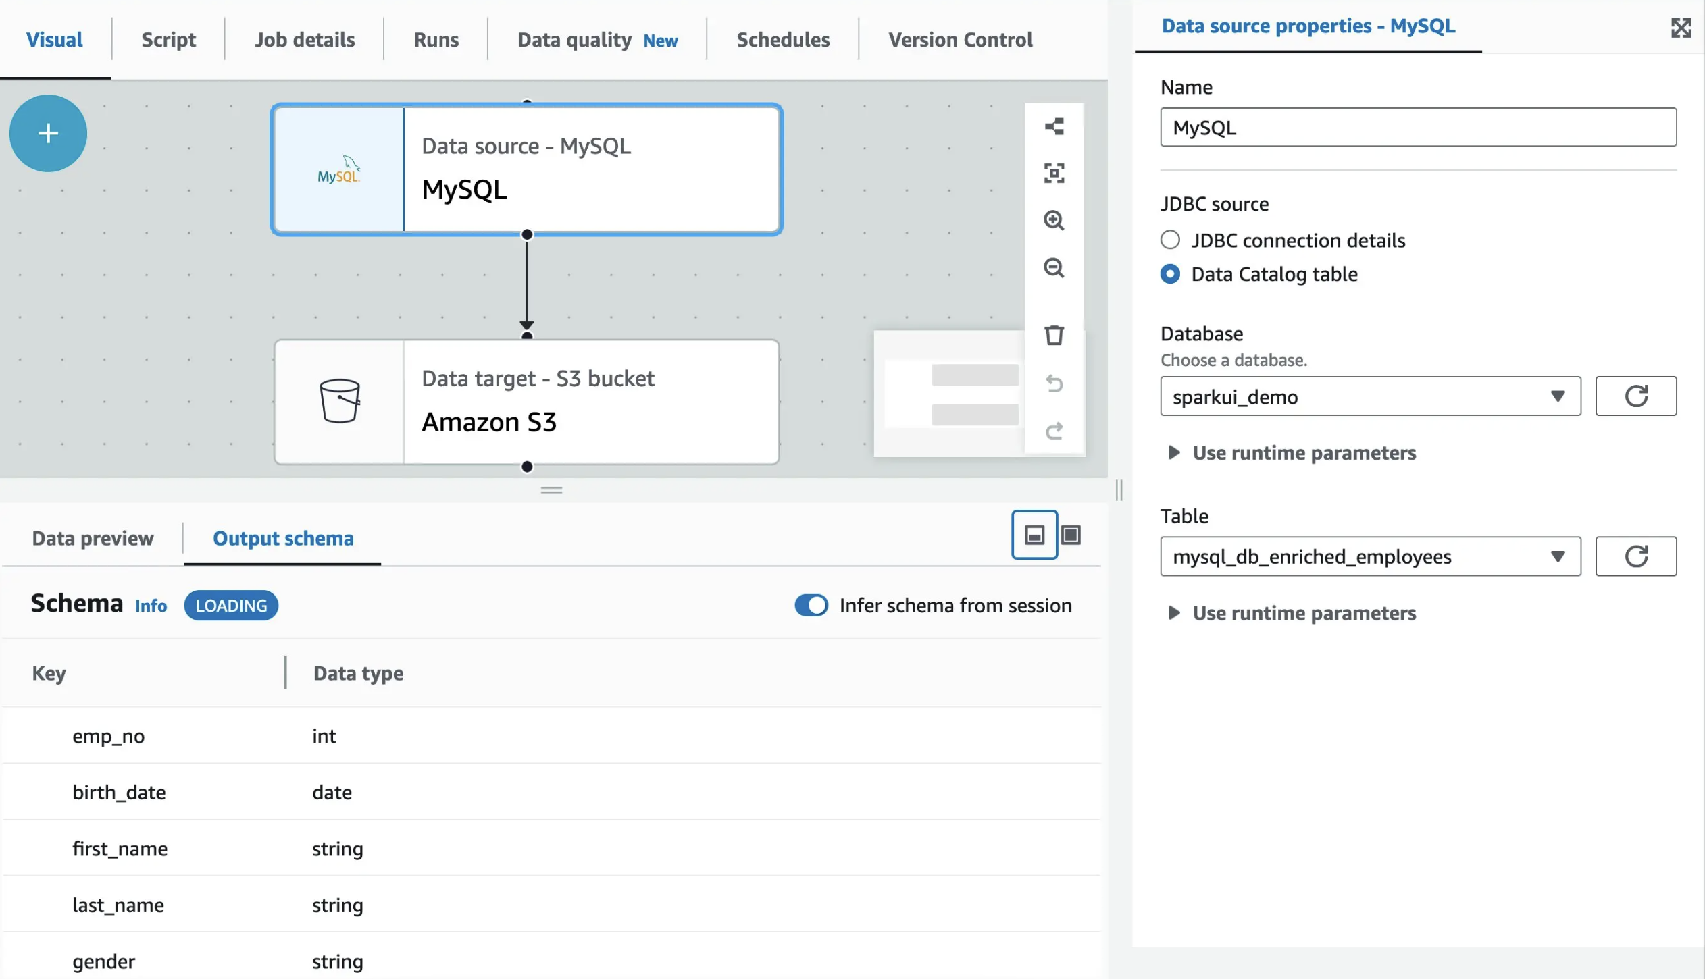The image size is (1705, 979).
Task: Zoom in using the magnifier plus icon
Action: coord(1054,221)
